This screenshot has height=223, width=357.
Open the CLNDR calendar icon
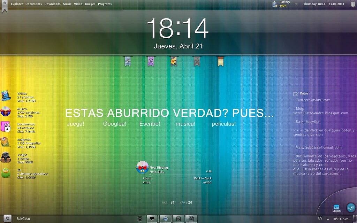tap(336, 208)
